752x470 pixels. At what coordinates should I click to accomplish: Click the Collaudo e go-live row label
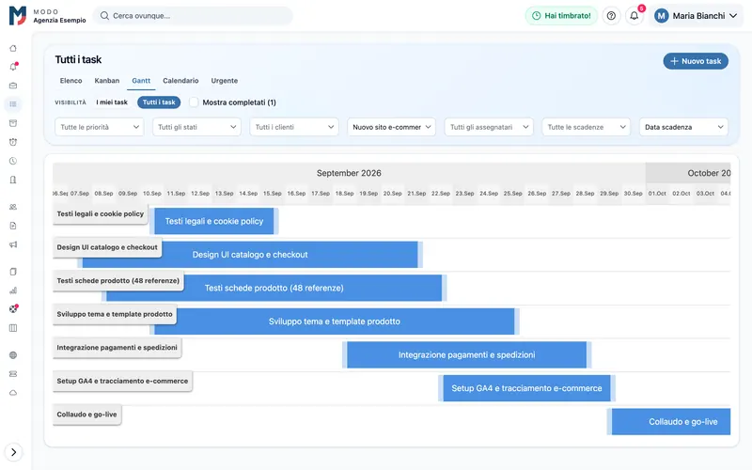pyautogui.click(x=86, y=415)
